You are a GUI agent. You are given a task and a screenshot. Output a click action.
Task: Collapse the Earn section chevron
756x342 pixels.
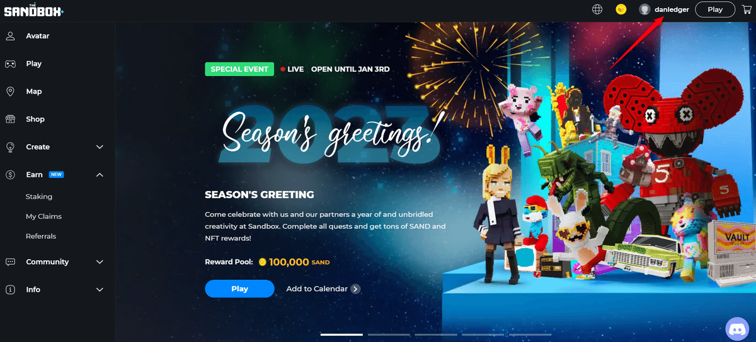coord(100,175)
